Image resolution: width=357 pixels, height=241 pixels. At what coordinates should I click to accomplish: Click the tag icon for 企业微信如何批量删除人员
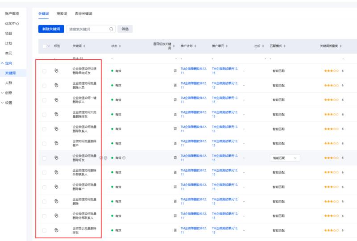coord(56,85)
